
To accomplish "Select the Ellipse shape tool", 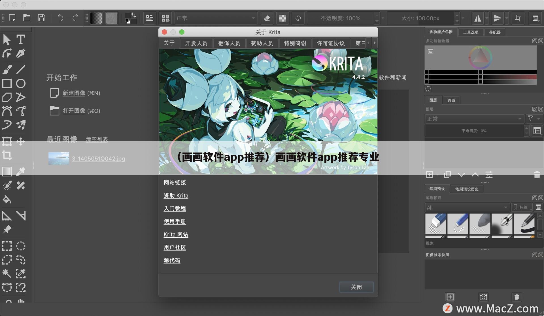I will click(20, 83).
